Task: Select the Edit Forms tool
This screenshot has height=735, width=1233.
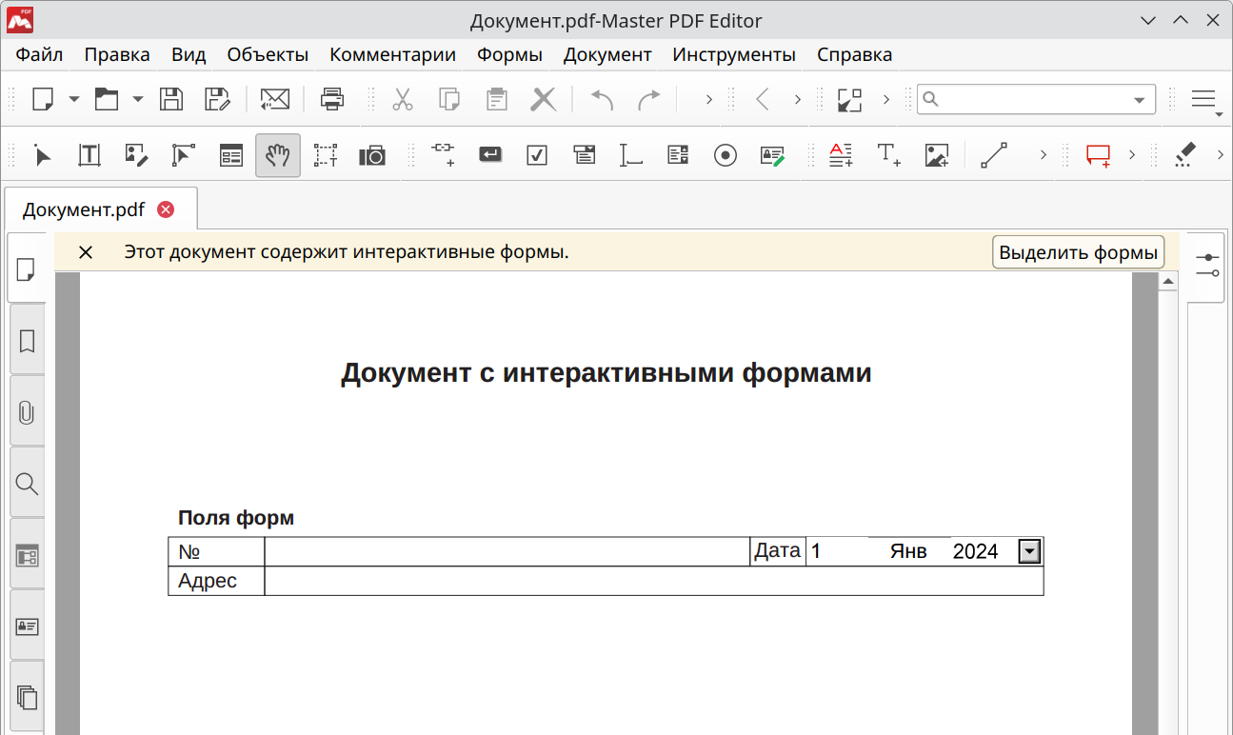Action: click(x=231, y=155)
